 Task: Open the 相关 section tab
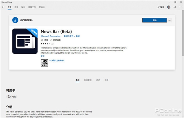tap(106, 80)
